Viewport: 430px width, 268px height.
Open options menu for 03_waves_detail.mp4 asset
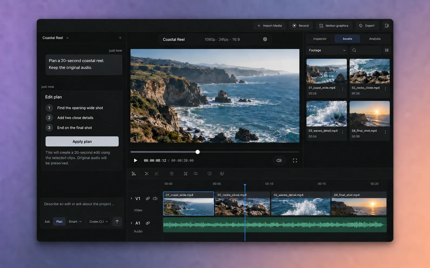[x=342, y=132]
